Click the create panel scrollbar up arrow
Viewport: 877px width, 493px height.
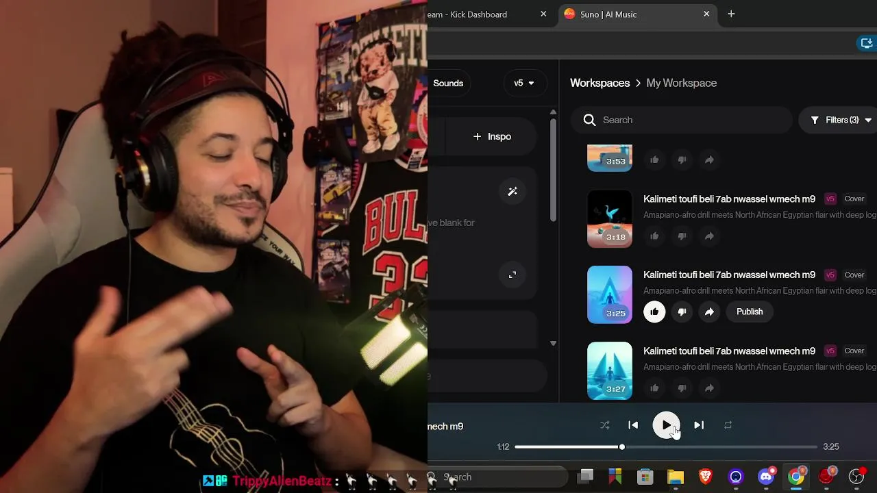click(x=553, y=112)
